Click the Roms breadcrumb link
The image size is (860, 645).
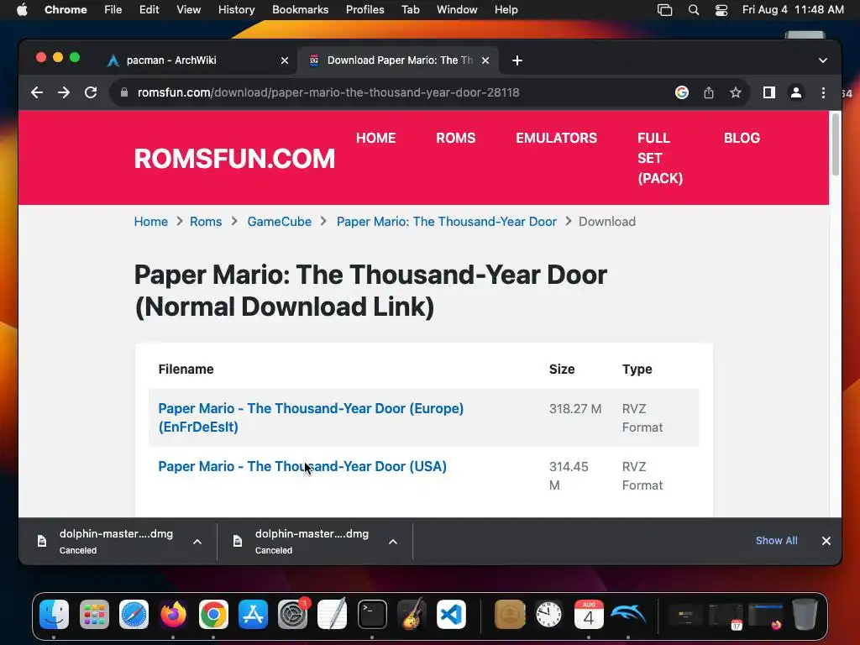coord(206,222)
